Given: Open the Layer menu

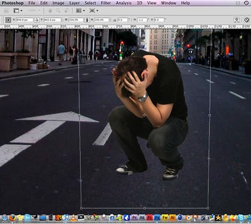Looking at the screenshot, I should pos(75,3).
